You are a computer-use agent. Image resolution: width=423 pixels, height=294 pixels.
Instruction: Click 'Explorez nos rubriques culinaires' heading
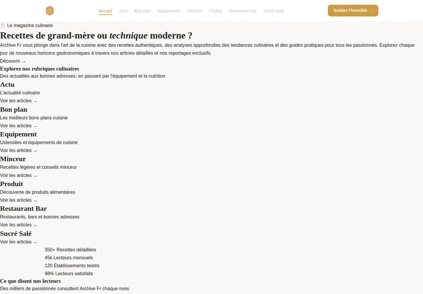[40, 69]
